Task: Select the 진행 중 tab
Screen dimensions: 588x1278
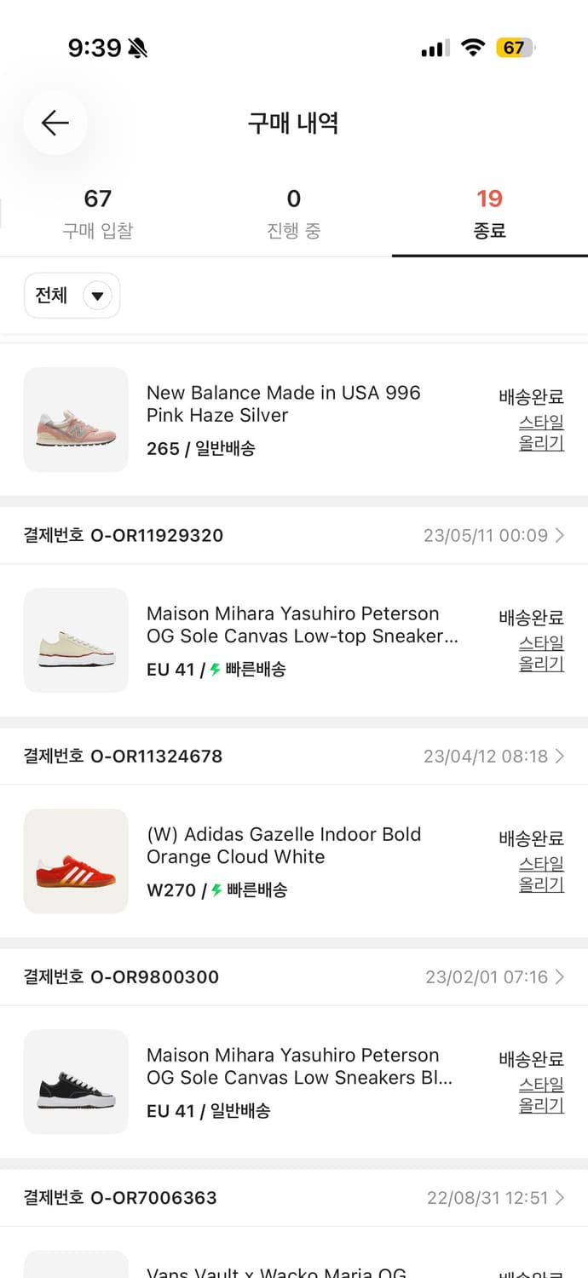Action: pyautogui.click(x=294, y=207)
